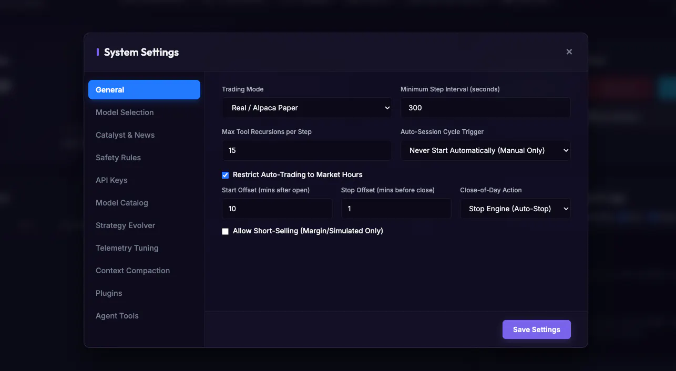This screenshot has width=676, height=371.
Task: Select the General settings tab
Action: pos(144,89)
